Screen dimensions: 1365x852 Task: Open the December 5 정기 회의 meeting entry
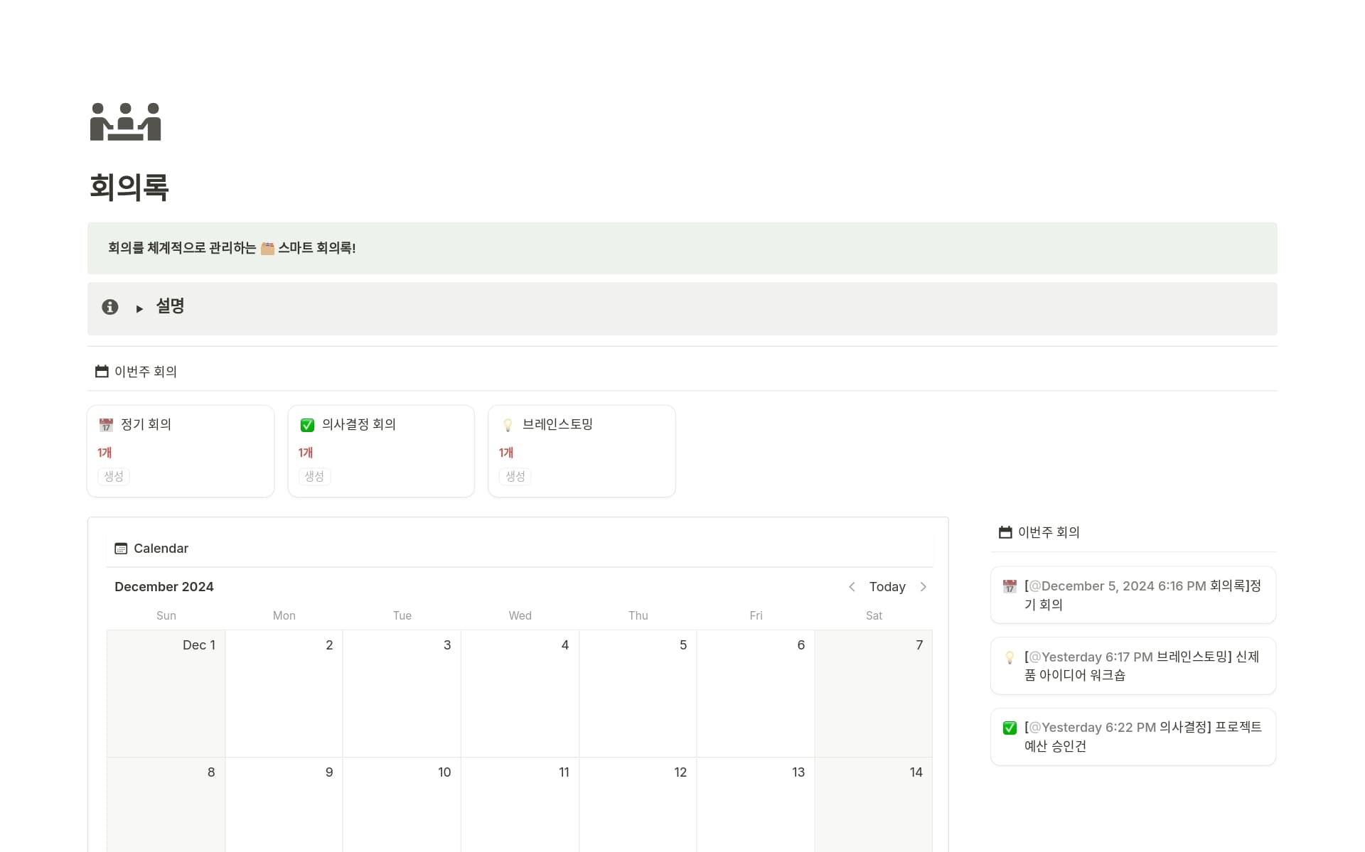(x=1133, y=595)
